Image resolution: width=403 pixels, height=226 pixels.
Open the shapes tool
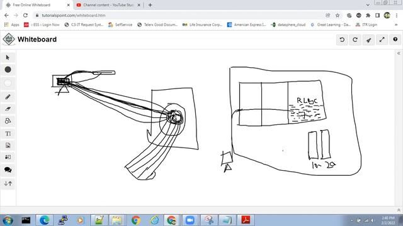click(8, 121)
